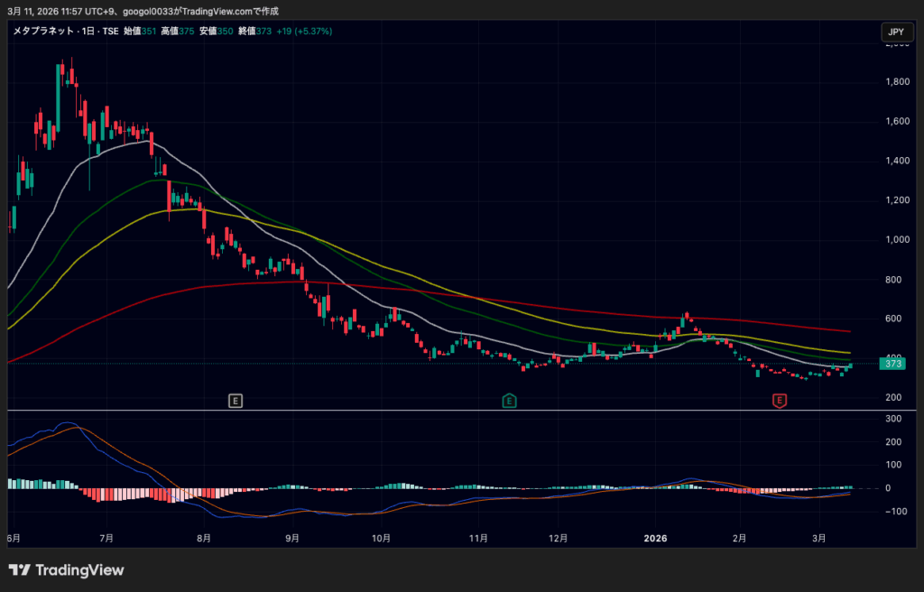Click the 12月 label on time axis
The image size is (924, 592).
click(558, 539)
